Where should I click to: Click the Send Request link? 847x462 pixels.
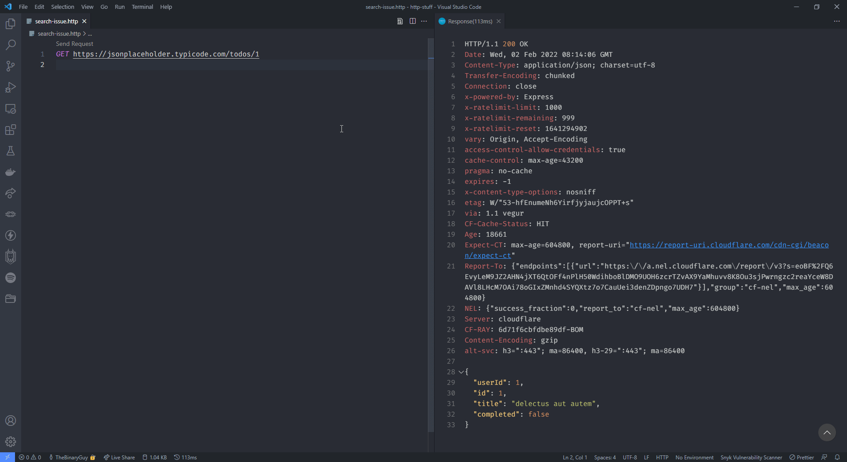[74, 44]
